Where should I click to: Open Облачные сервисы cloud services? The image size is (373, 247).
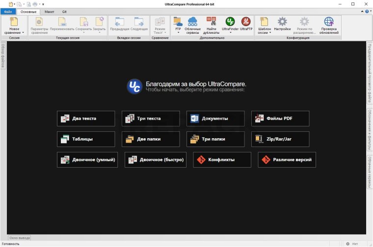pos(192,25)
